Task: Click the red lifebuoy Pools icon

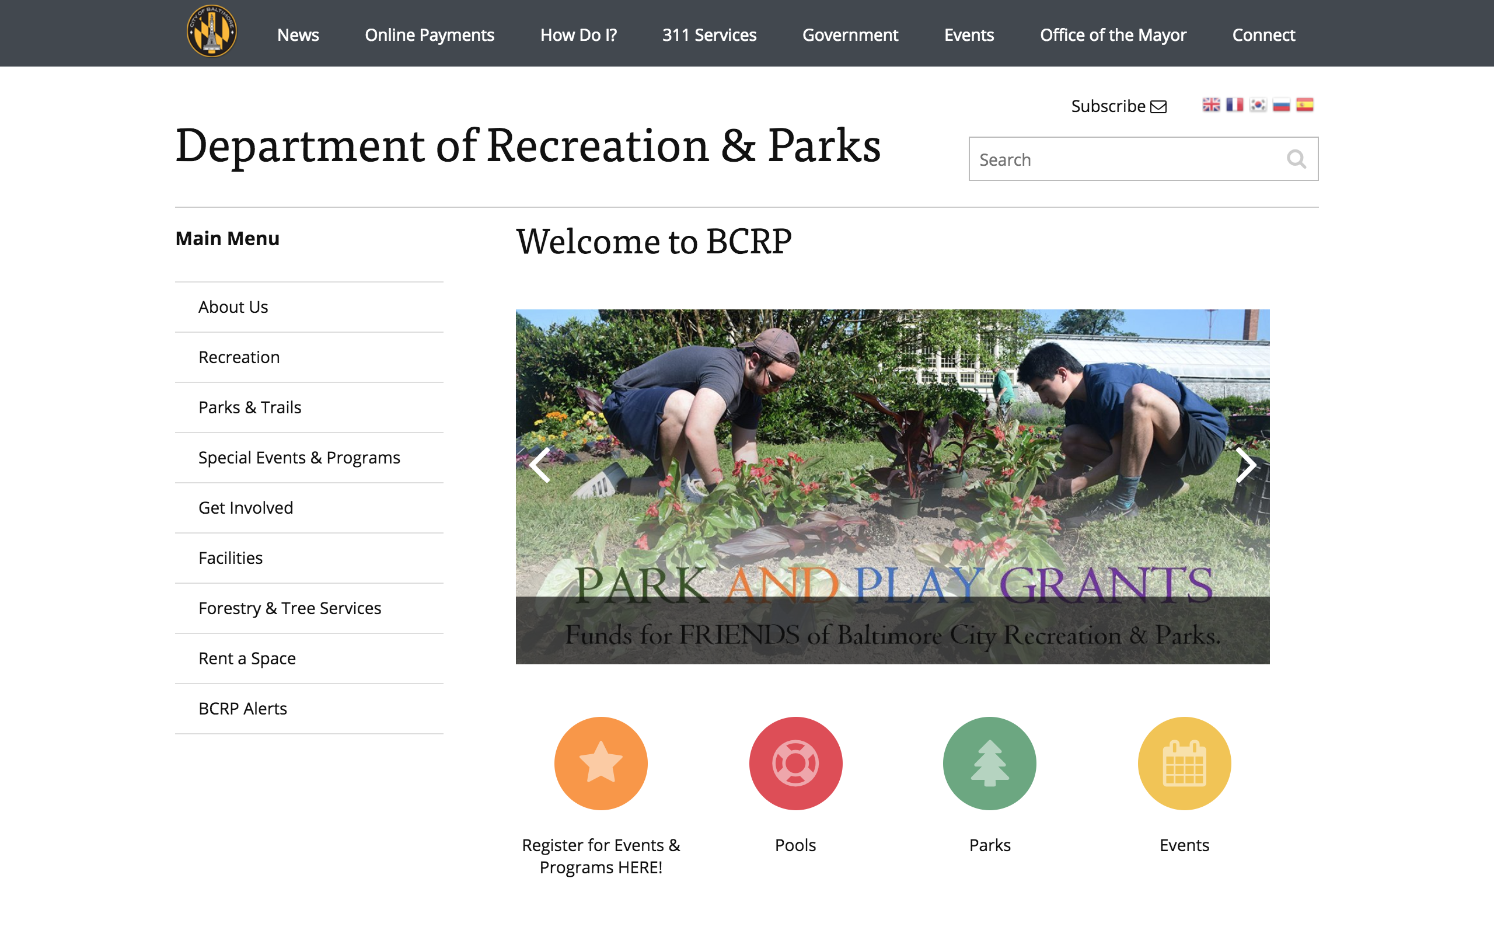Action: pos(796,764)
